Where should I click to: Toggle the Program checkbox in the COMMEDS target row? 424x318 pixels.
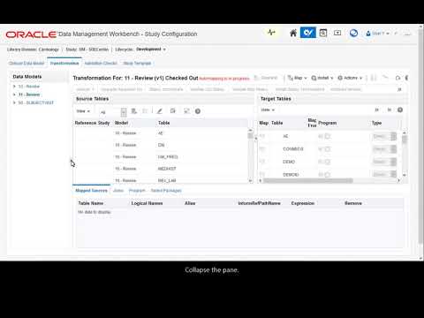(x=328, y=149)
